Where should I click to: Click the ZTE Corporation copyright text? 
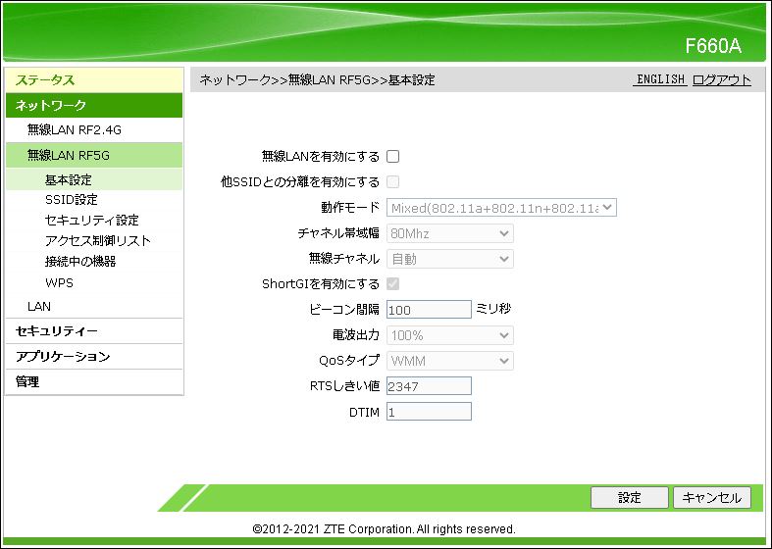tap(384, 529)
